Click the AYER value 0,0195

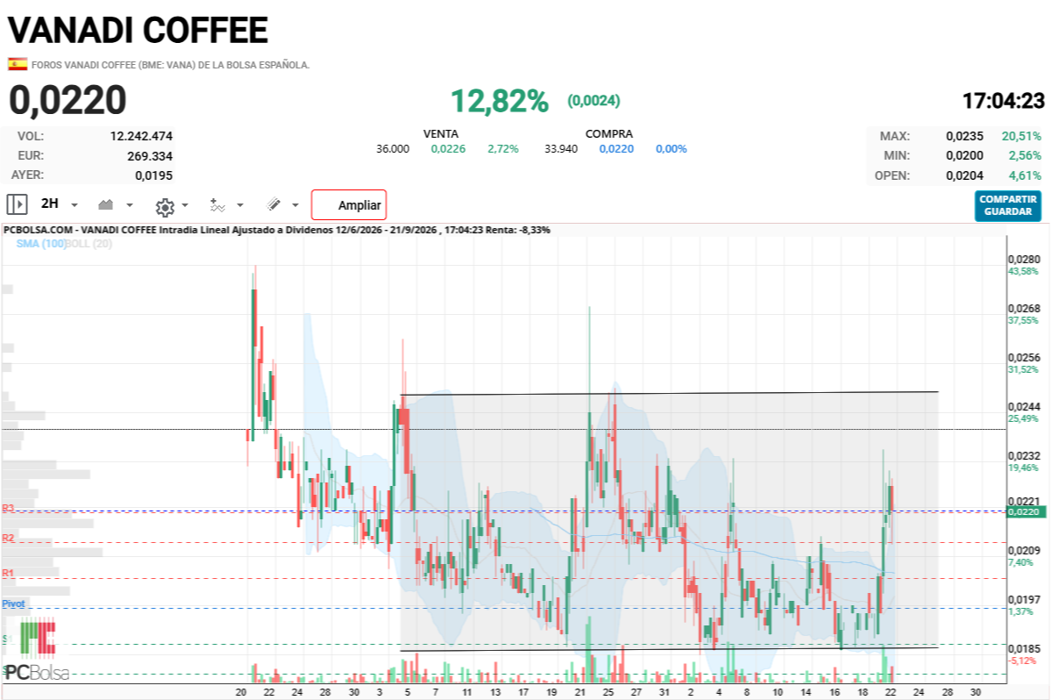click(x=153, y=175)
